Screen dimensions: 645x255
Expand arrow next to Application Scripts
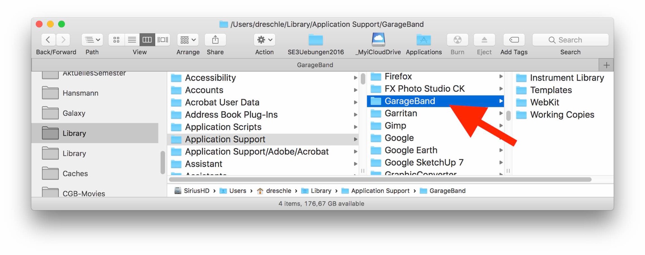[355, 127]
